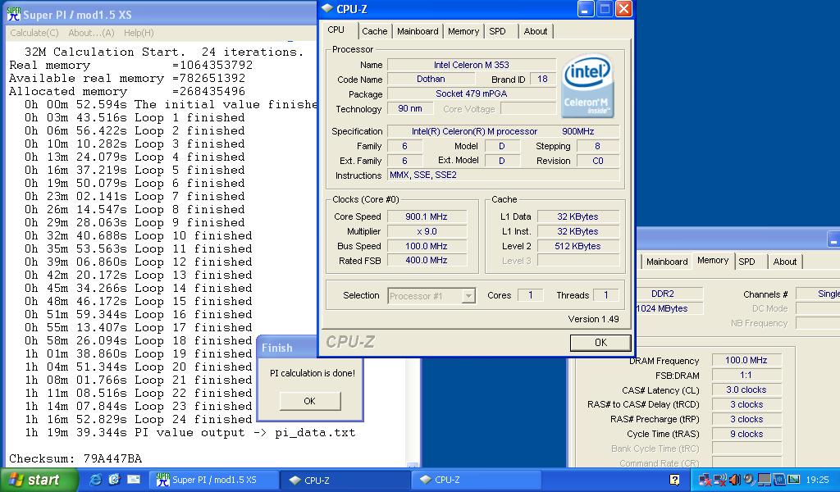Open the second quick launch browser icon
The height and width of the screenshot is (492, 840).
(114, 480)
